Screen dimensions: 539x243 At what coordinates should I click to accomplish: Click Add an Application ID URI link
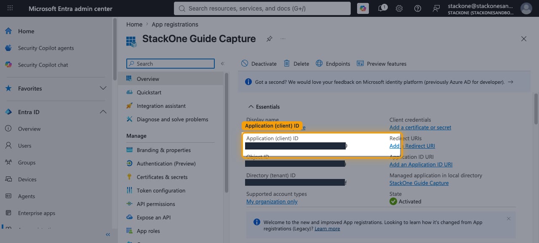tap(421, 165)
